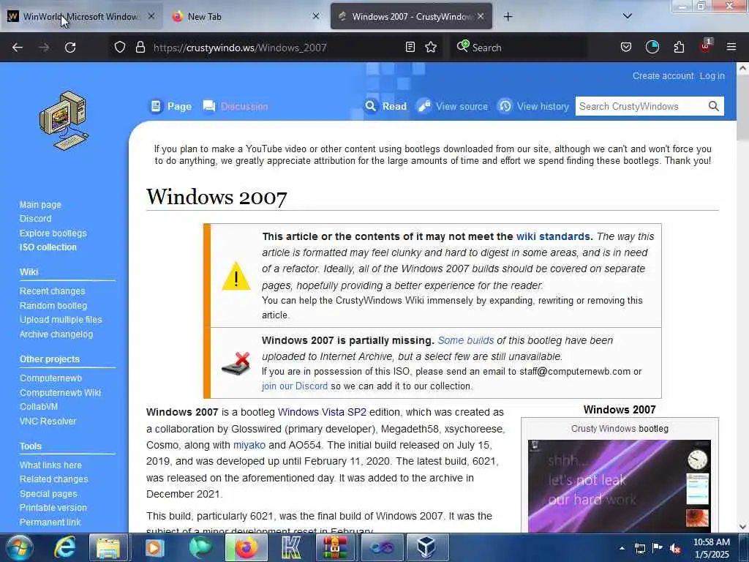Click Printable version link
Screen dimensions: 749x562
tap(53, 508)
